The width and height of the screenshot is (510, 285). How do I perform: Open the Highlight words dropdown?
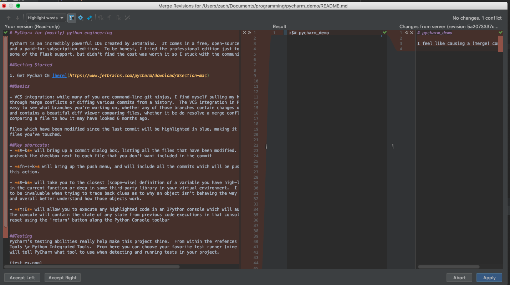tap(46, 18)
